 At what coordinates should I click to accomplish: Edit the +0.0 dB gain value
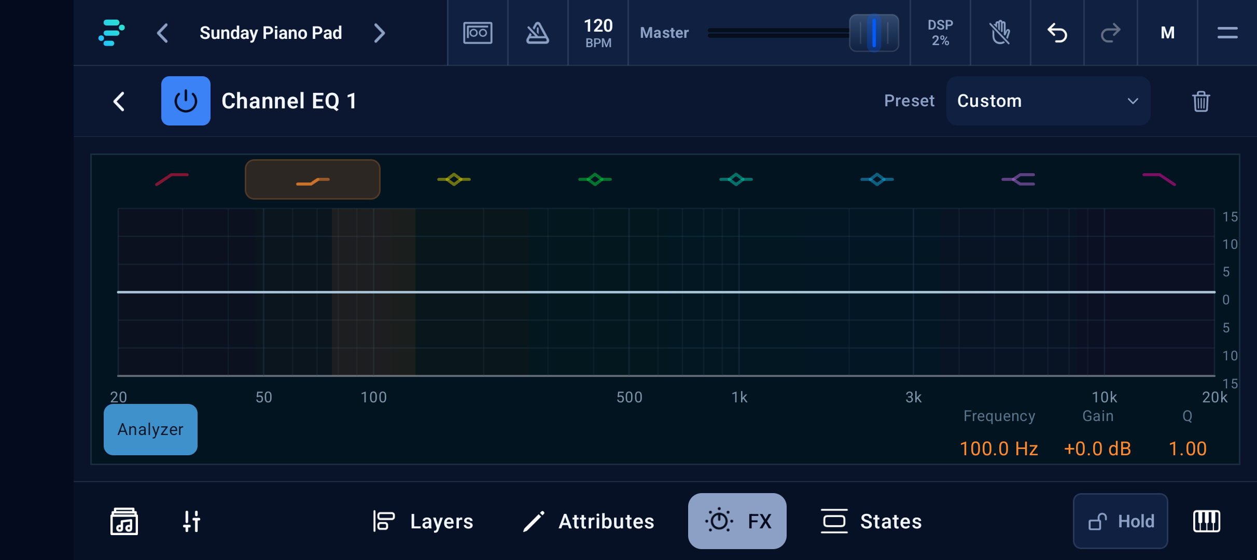pyautogui.click(x=1097, y=449)
